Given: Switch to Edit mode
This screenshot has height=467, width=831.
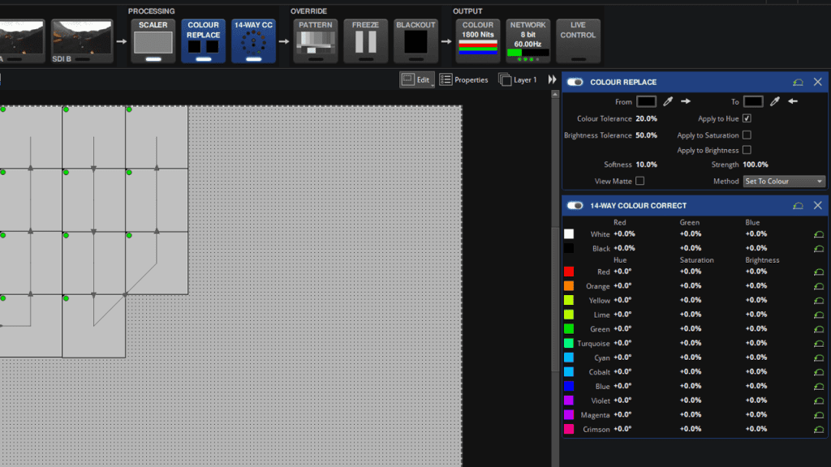Looking at the screenshot, I should pos(417,80).
